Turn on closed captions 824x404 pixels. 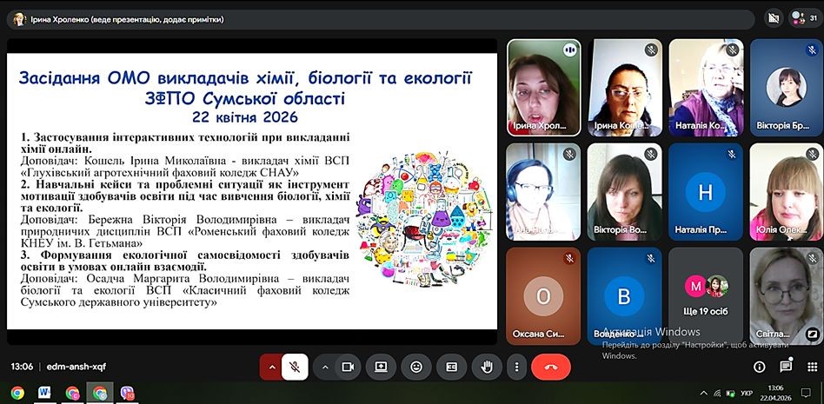(451, 367)
